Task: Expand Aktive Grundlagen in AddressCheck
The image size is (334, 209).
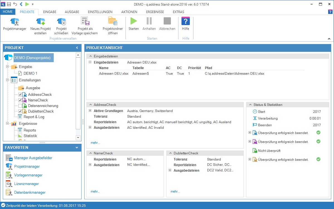Action: (90, 111)
